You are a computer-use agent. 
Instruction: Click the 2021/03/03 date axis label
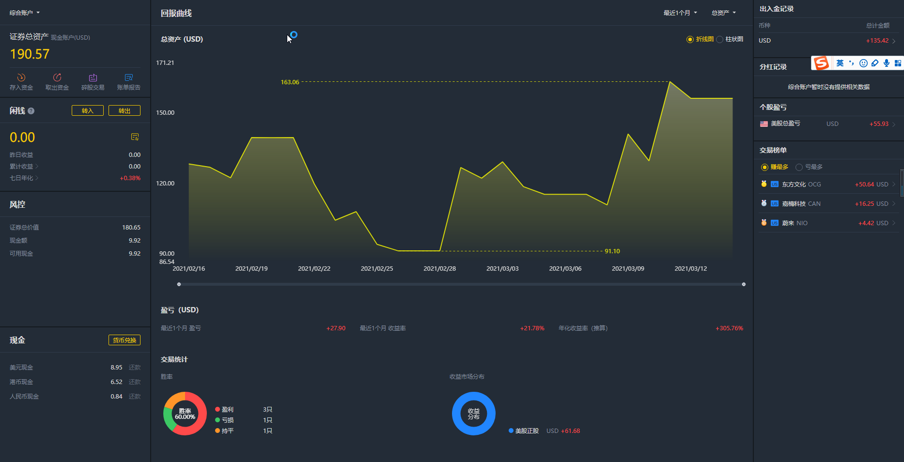click(x=502, y=269)
